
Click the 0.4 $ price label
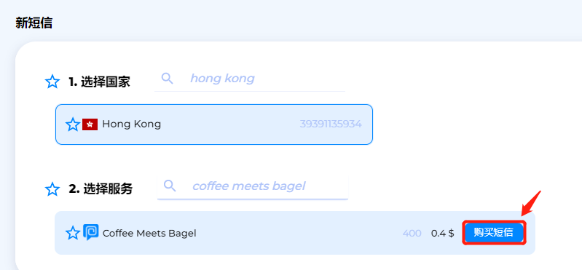442,234
